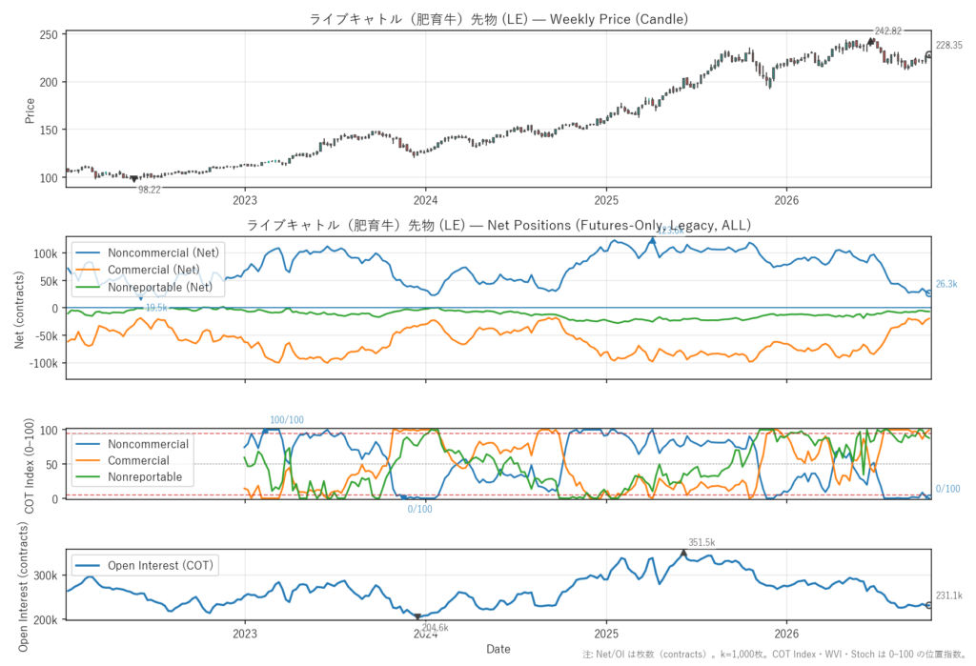Click the "26.3k" latest net position label

pyautogui.click(x=946, y=284)
